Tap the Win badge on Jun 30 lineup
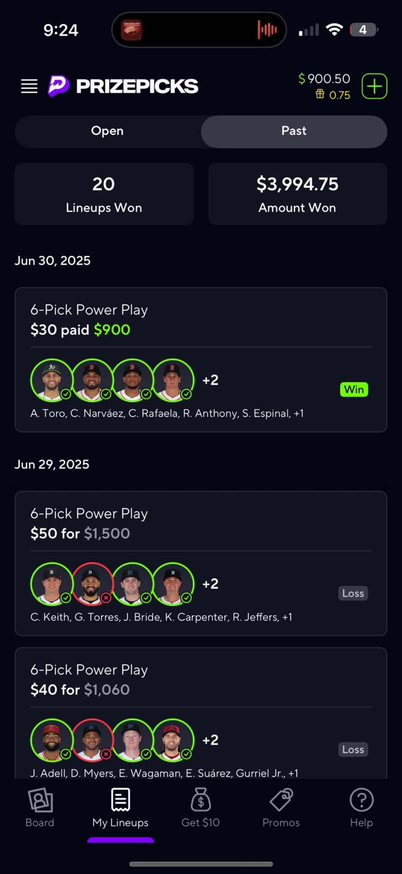 click(x=354, y=389)
